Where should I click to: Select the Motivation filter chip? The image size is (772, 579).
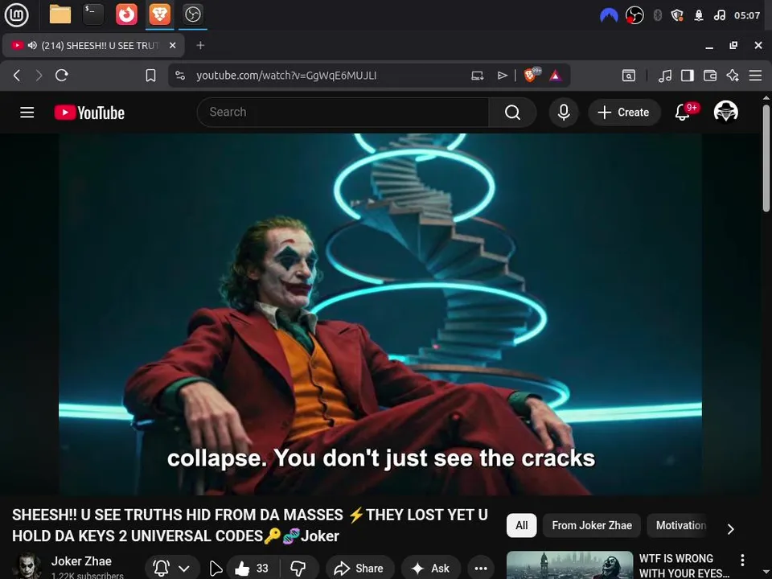tap(681, 525)
